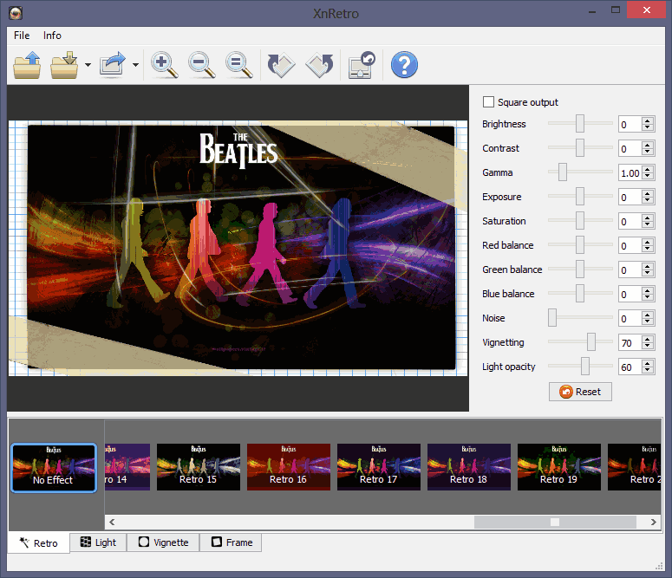Click the Vignetting slider handle

pyautogui.click(x=591, y=342)
